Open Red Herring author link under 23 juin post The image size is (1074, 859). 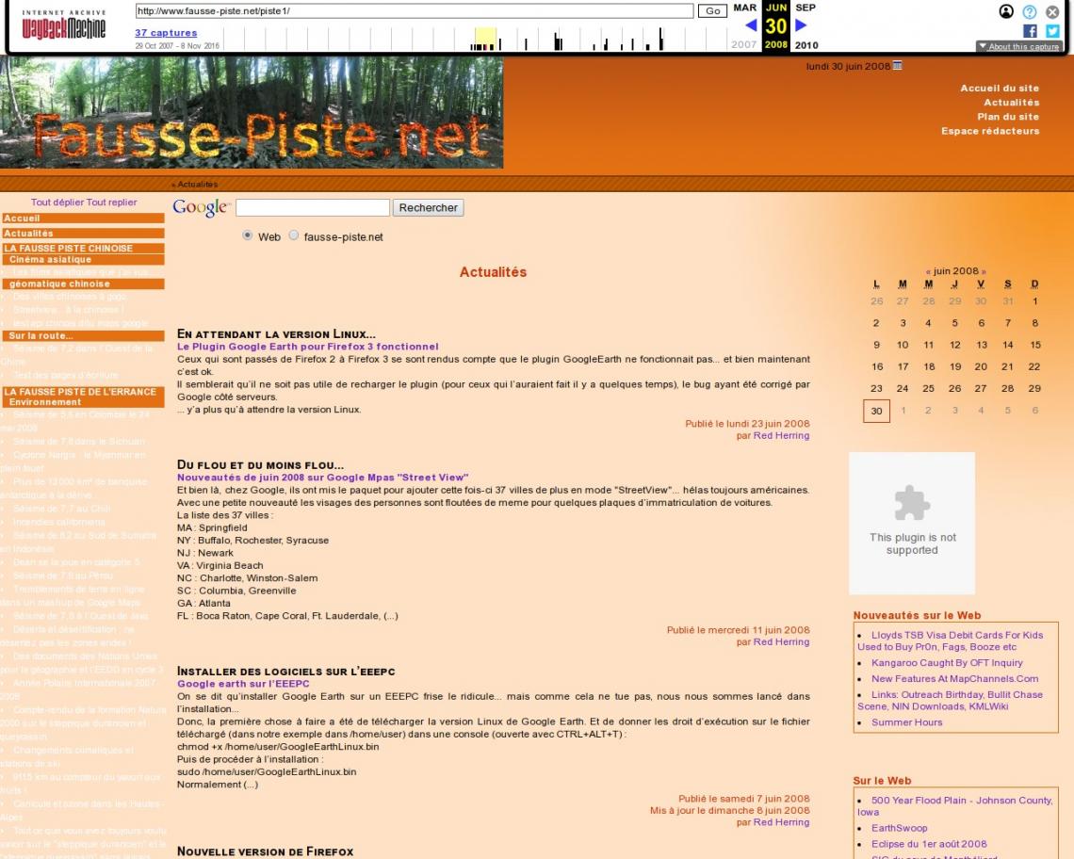782,436
